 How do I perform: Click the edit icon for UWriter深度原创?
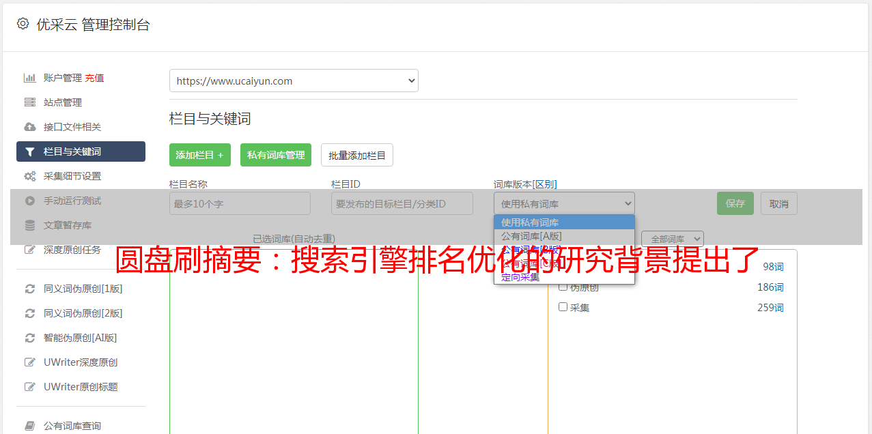click(29, 362)
